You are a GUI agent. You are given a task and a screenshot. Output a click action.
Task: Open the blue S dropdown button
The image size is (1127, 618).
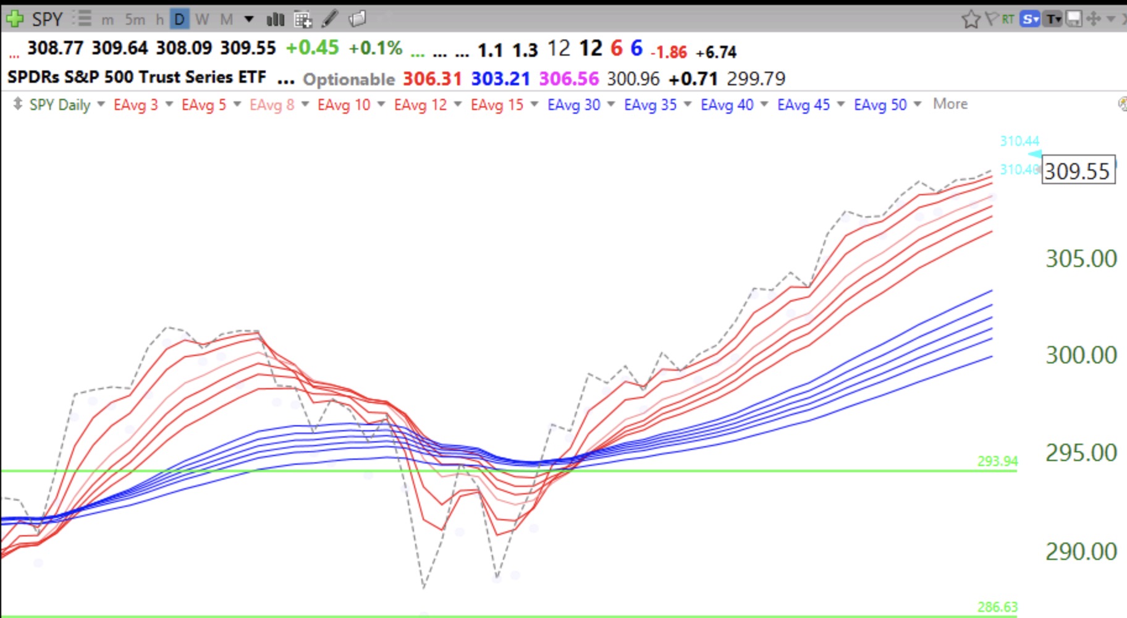(1030, 19)
